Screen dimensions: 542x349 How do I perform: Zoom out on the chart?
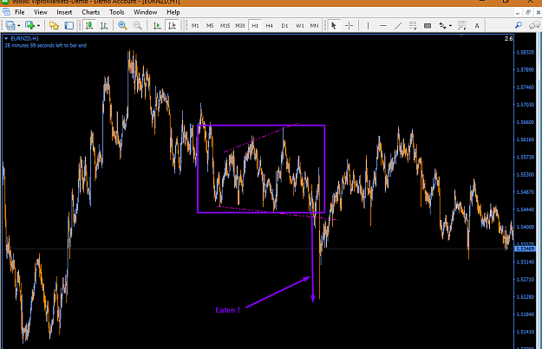[137, 25]
